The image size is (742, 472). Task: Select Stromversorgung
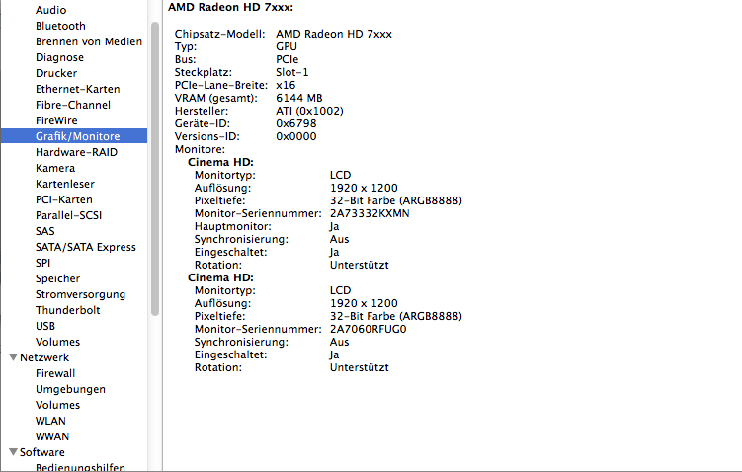pyautogui.click(x=80, y=294)
